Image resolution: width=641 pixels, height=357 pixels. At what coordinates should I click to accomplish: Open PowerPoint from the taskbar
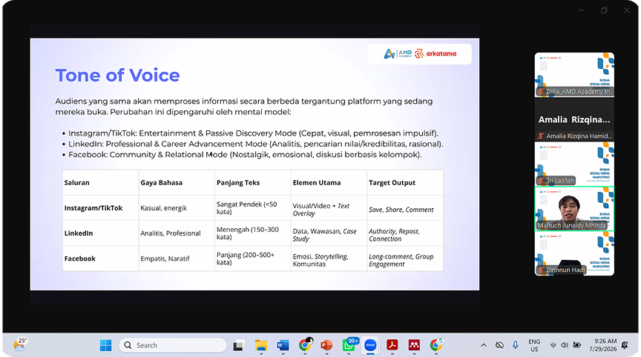click(x=326, y=346)
